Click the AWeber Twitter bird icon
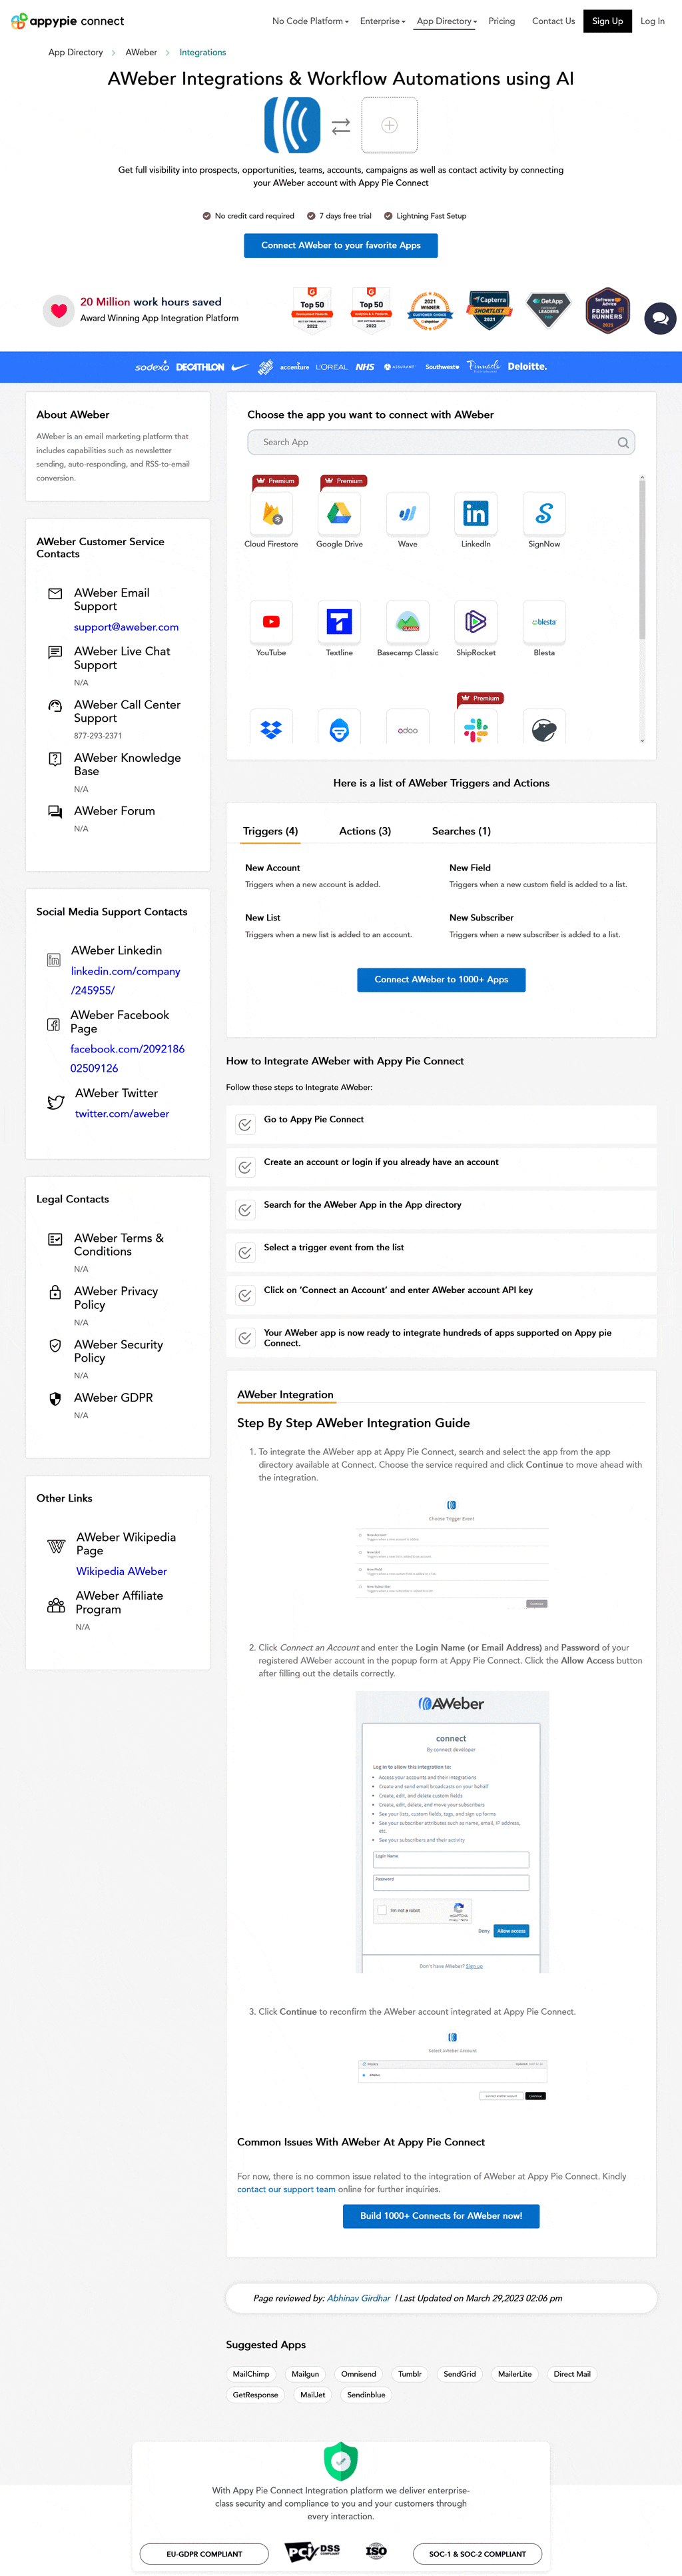 pyautogui.click(x=56, y=1102)
